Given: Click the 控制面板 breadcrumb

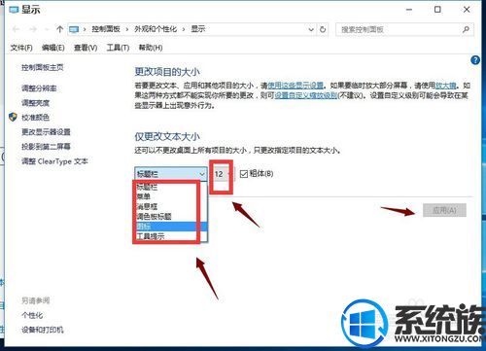Looking at the screenshot, I should (106, 29).
